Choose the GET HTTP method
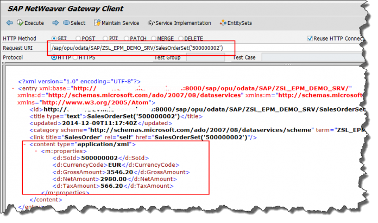The height and width of the screenshot is (223, 378). click(54, 38)
